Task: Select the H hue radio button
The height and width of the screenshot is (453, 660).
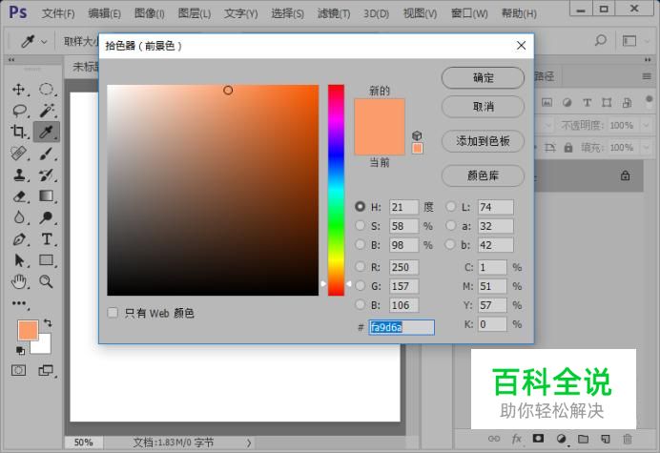Action: point(360,207)
